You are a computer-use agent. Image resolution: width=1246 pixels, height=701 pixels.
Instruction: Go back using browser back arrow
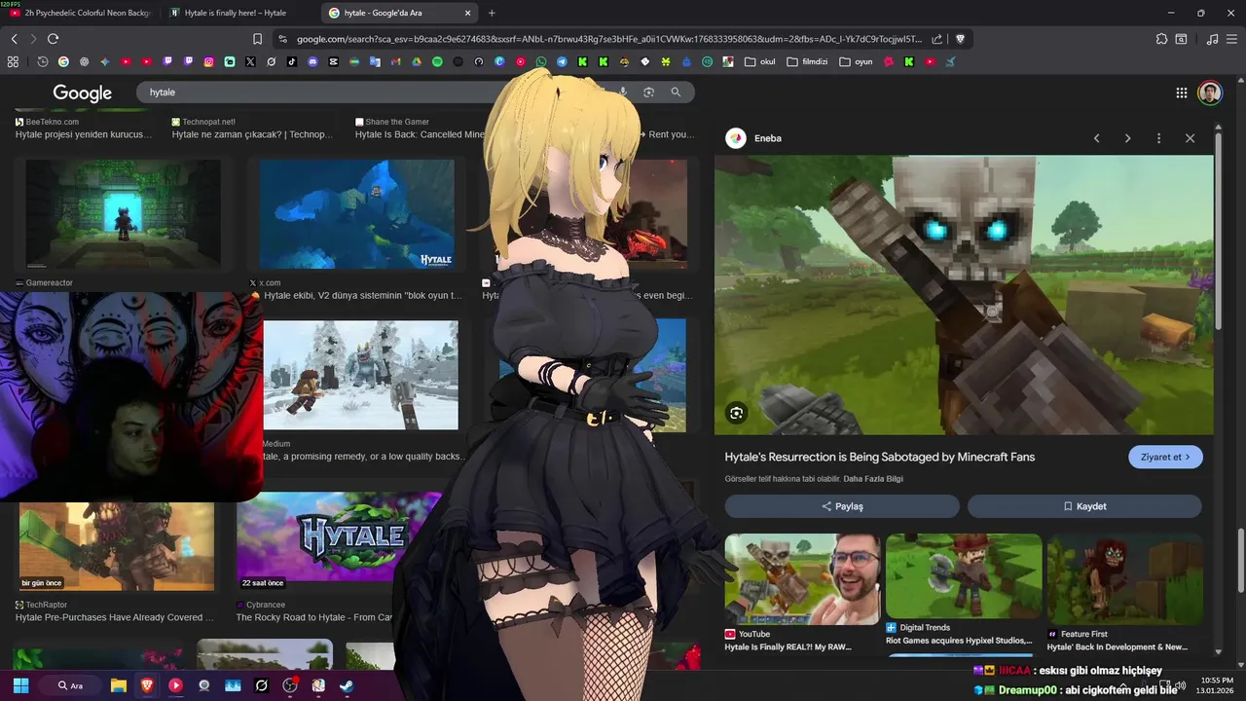(14, 39)
